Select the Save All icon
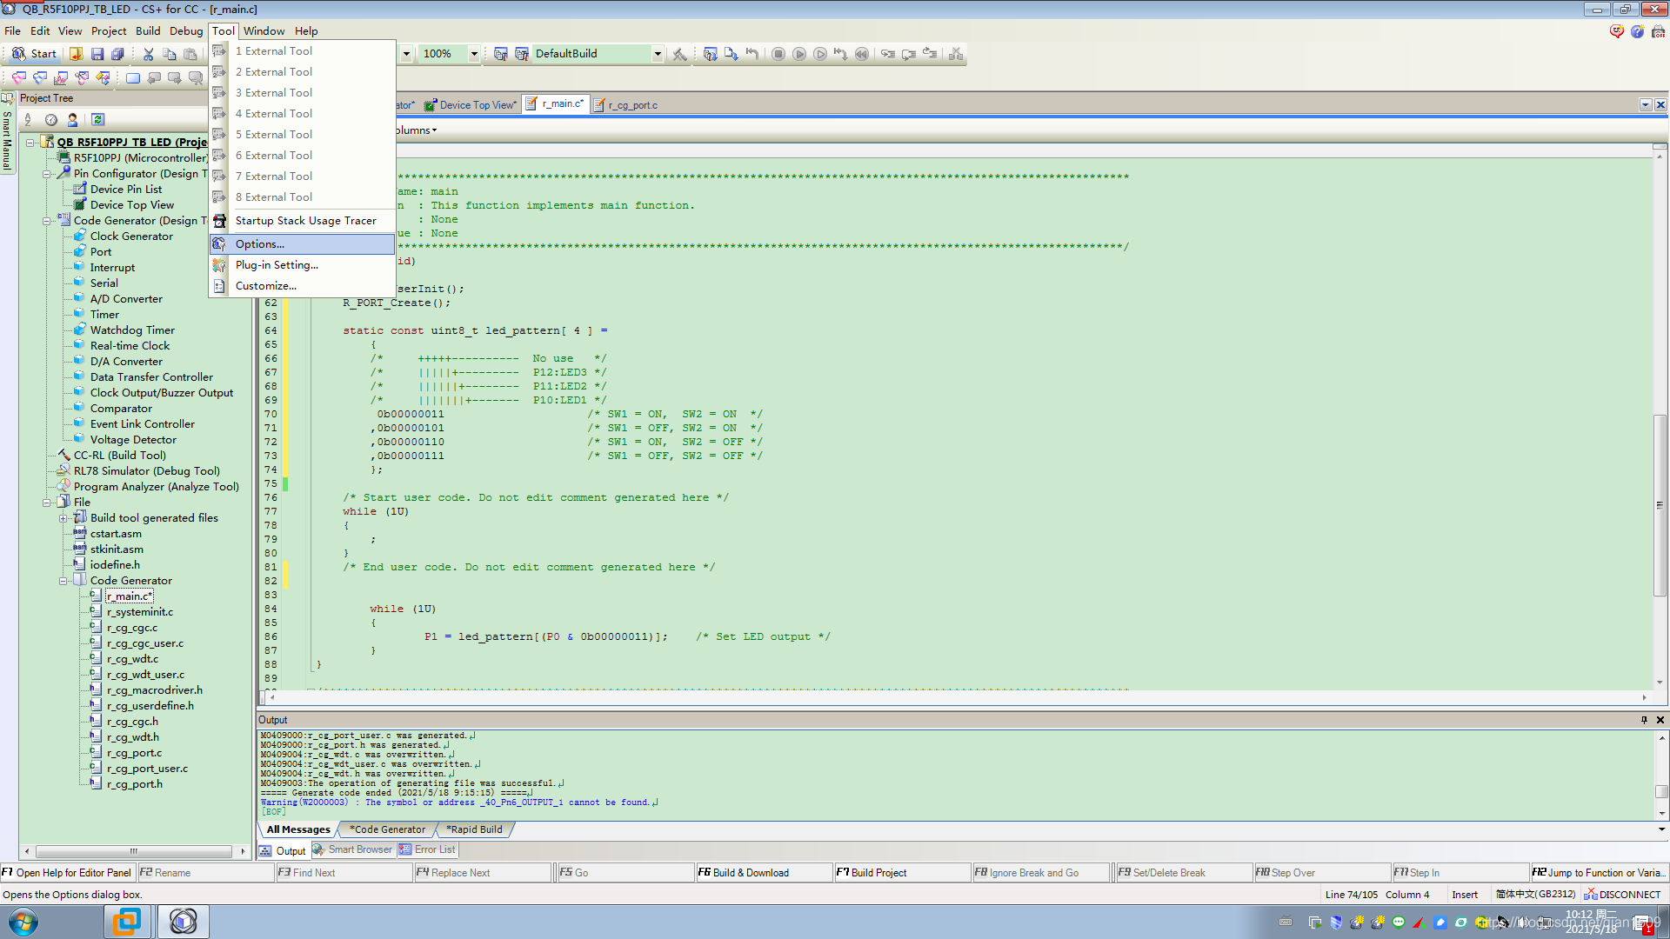Viewport: 1670px width, 939px height. 119,54
